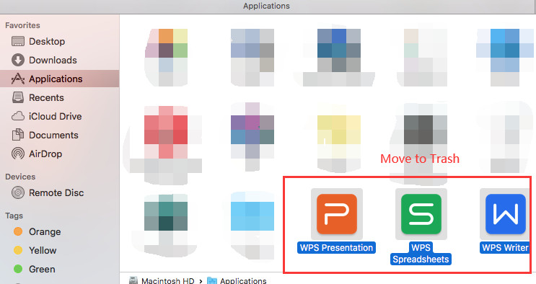The width and height of the screenshot is (536, 284).
Task: Select the WPS Spreadsheets app icon
Action: [x=421, y=214]
